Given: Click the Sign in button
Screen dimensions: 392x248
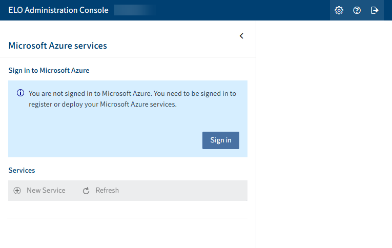Looking at the screenshot, I should (x=221, y=140).
